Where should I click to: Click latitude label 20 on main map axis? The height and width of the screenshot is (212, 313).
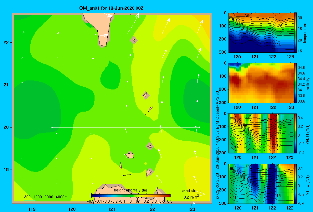[6, 127]
